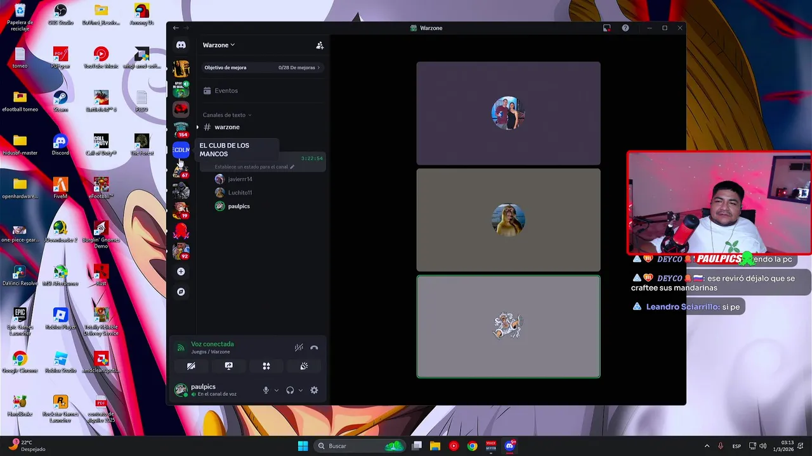The width and height of the screenshot is (812, 456).
Task: Open Discord inbox icon in title bar
Action: (607, 28)
